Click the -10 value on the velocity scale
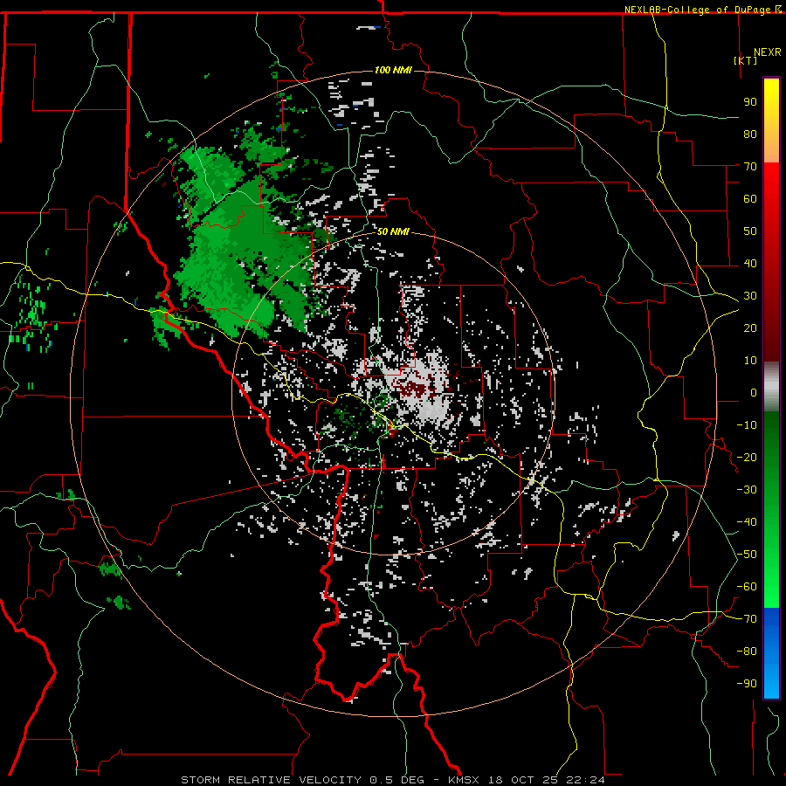The height and width of the screenshot is (786, 786). point(747,425)
